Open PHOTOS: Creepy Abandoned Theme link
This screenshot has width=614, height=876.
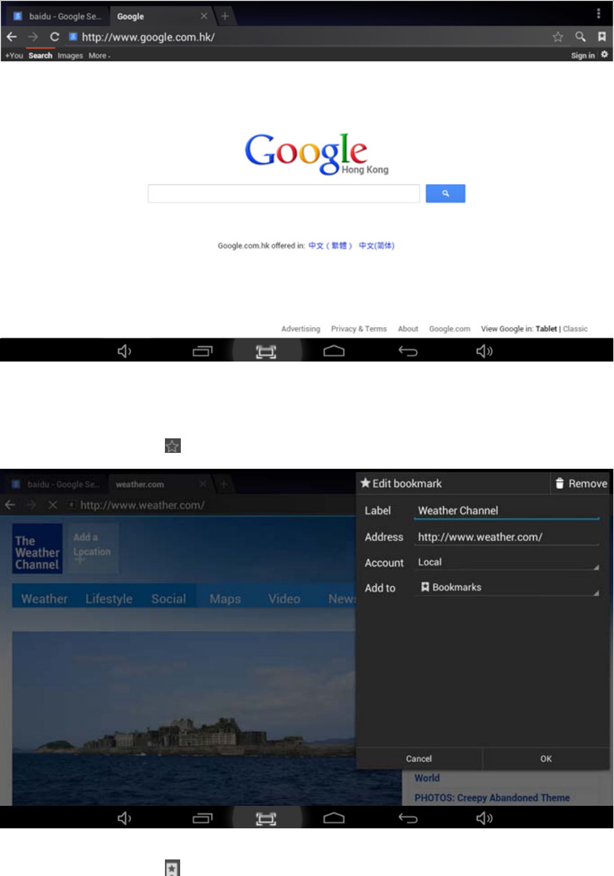tap(492, 798)
